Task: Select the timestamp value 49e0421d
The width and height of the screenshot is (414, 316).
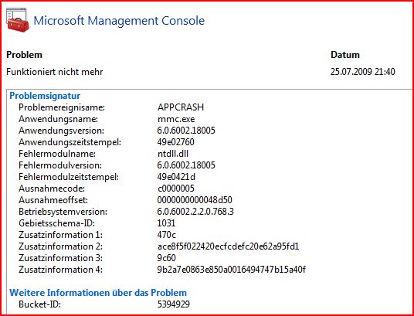Action: (x=176, y=177)
